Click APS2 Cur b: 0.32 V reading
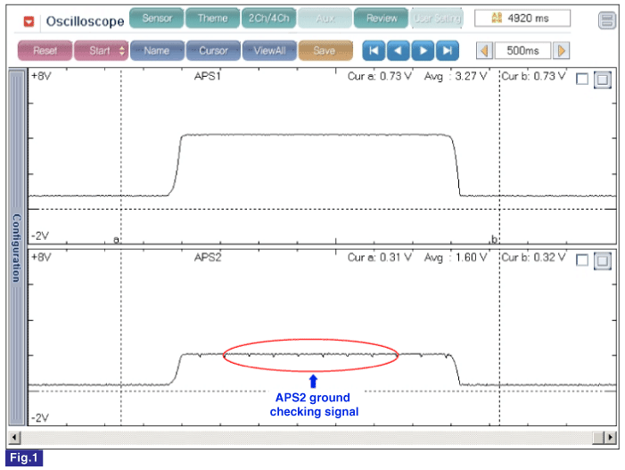 click(x=533, y=258)
